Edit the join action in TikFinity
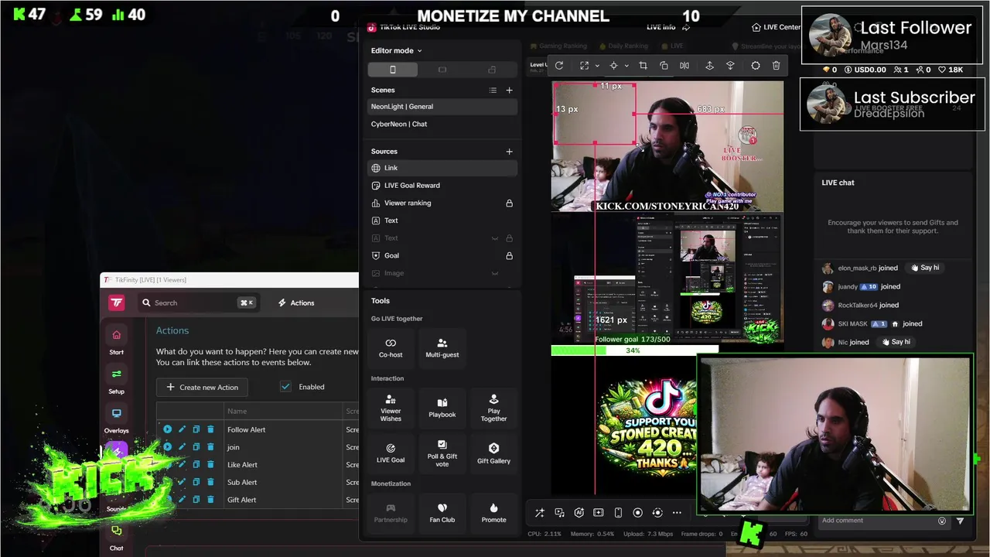This screenshot has height=557, width=990. click(x=182, y=447)
